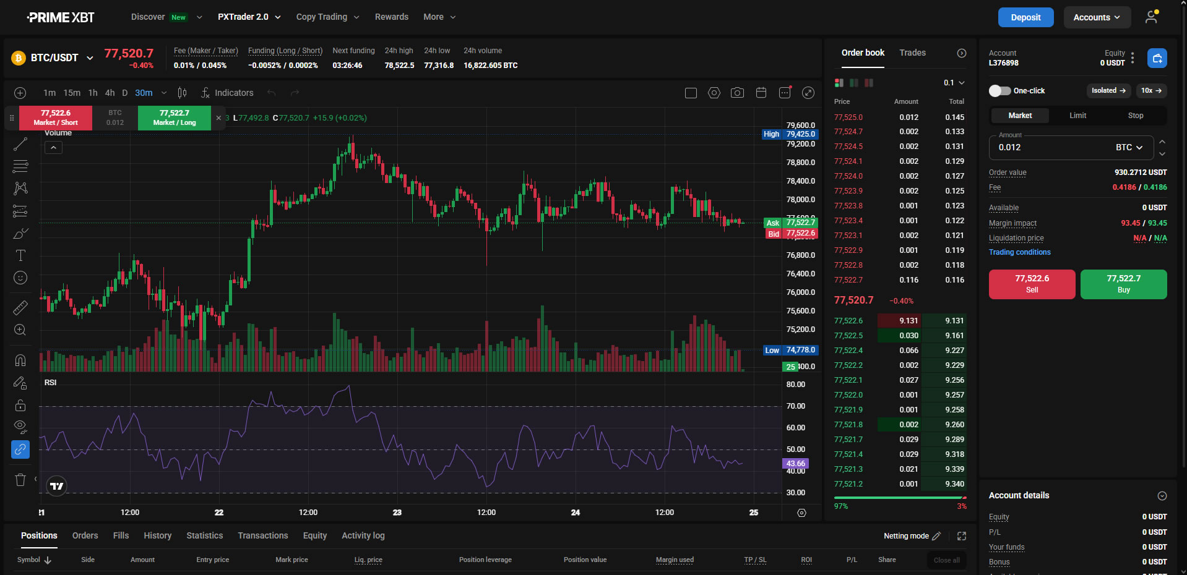The width and height of the screenshot is (1187, 575).
Task: Select the trend line drawing tool
Action: point(20,144)
